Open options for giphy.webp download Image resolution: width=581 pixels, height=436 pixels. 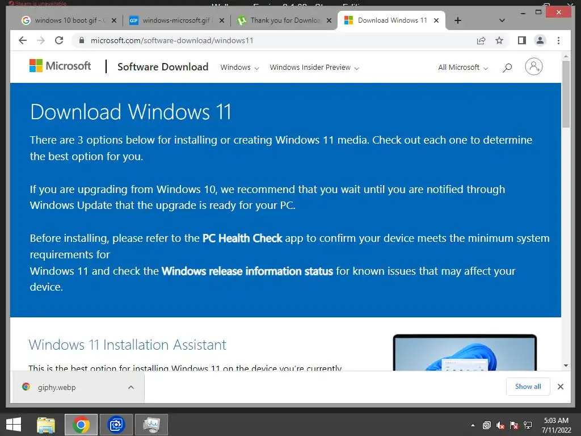(131, 387)
